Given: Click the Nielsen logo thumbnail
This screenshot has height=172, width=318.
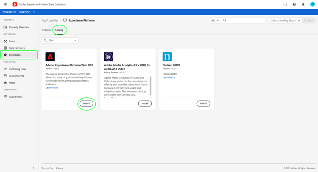Looking at the screenshot, I should pyautogui.click(x=167, y=57).
